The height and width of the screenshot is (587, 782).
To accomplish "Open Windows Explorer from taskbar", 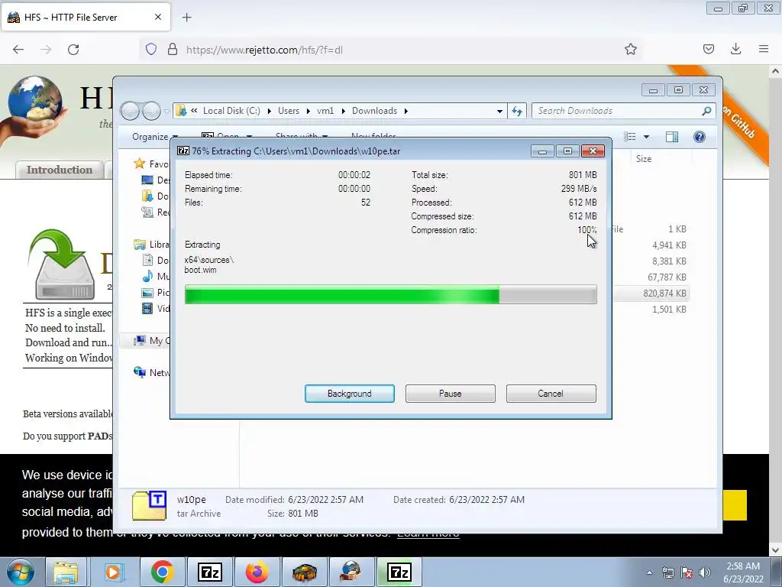I will pyautogui.click(x=66, y=572).
